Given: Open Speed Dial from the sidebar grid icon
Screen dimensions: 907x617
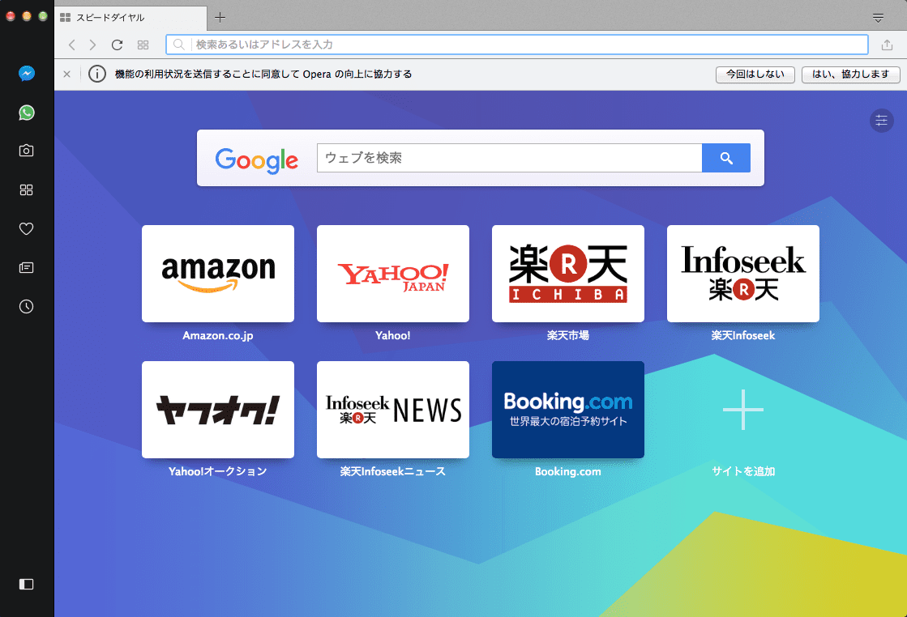Looking at the screenshot, I should click(27, 189).
